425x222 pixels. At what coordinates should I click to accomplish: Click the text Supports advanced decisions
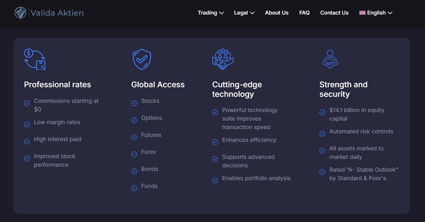coord(248,161)
